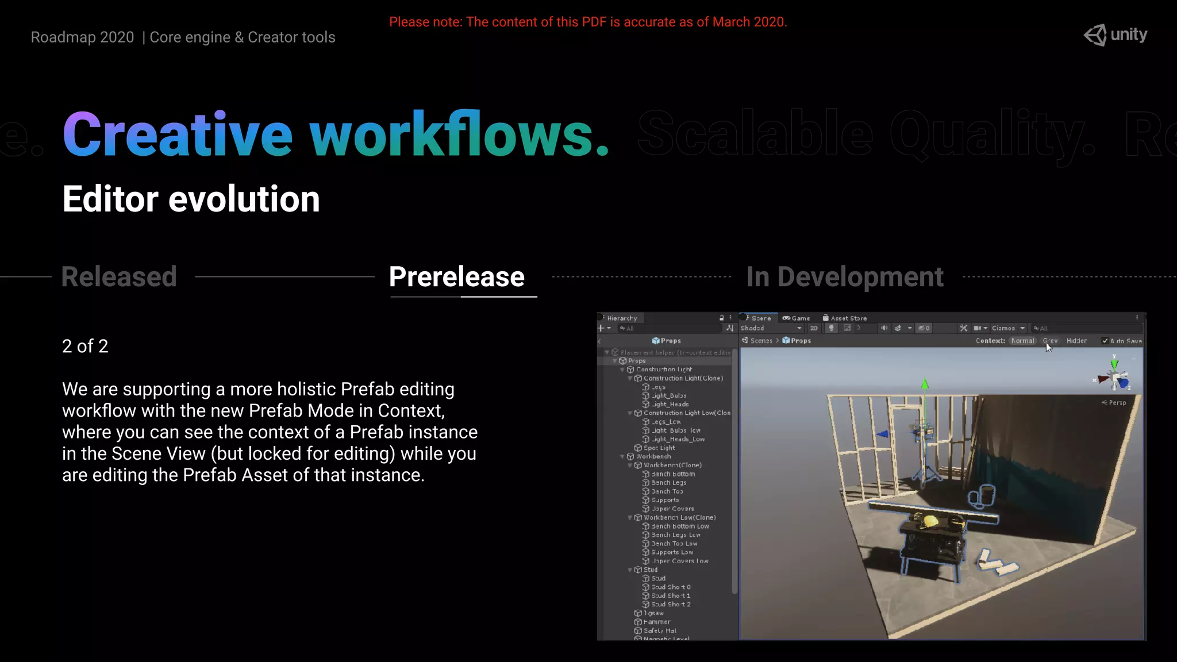
Task: Open the create dropdown arrow in Hierarchy
Action: click(x=609, y=328)
